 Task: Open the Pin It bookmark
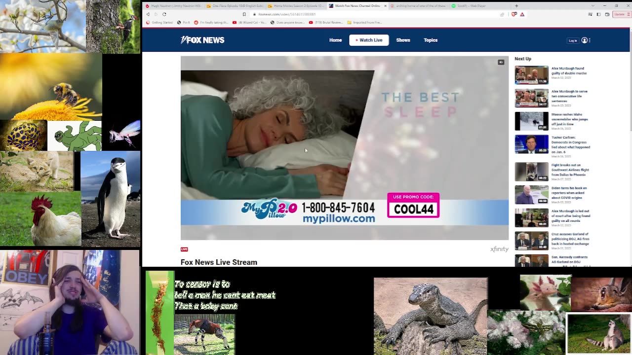184,23
